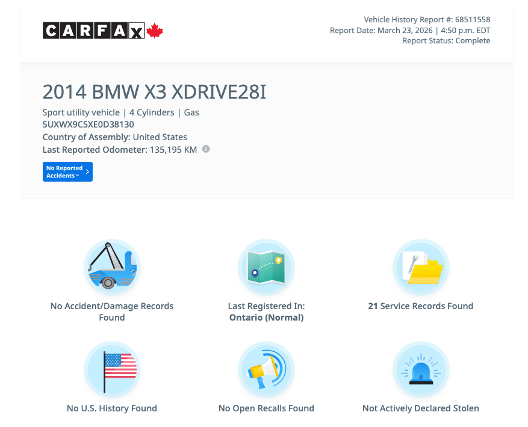Click the odometer info icon
Image resolution: width=528 pixels, height=427 pixels.
pos(206,149)
